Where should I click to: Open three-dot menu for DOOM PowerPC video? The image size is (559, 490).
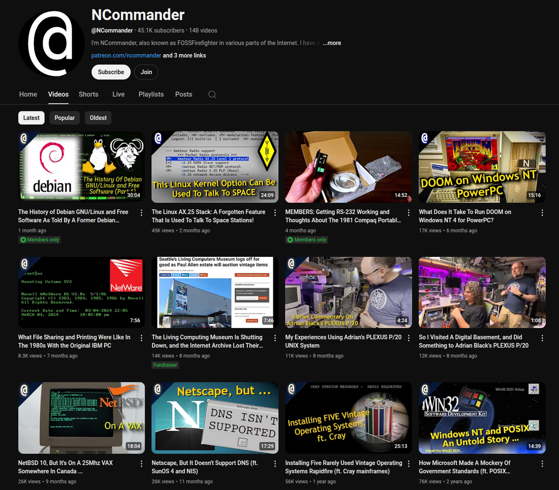(542, 213)
